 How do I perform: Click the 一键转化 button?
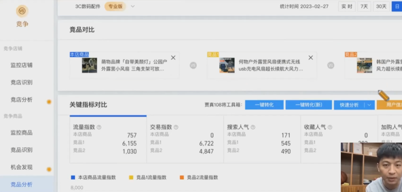point(264,105)
